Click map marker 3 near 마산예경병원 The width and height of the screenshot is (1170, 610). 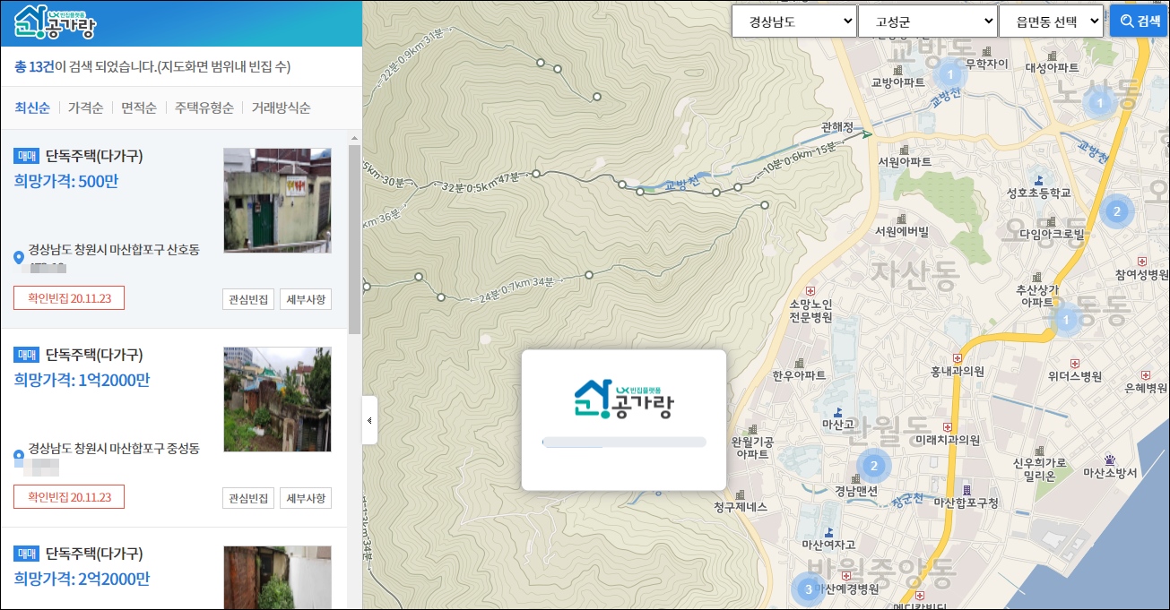[808, 589]
